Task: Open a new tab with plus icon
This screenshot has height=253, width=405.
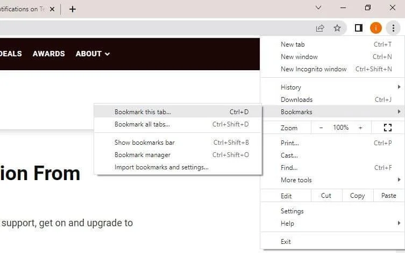Action: click(73, 9)
